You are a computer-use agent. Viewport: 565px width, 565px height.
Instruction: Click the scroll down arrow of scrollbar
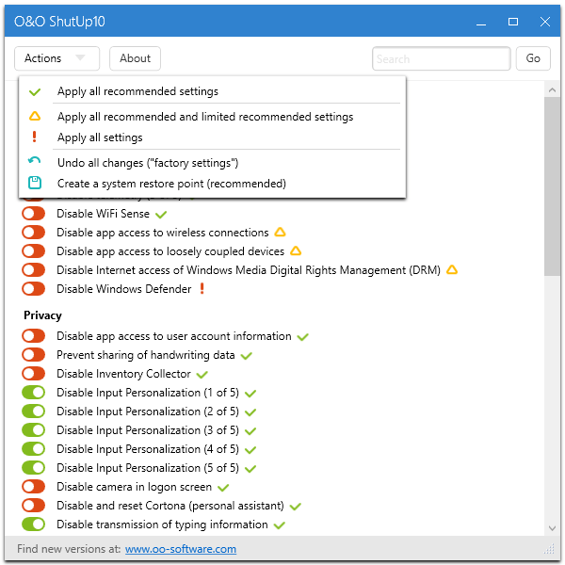[553, 528]
